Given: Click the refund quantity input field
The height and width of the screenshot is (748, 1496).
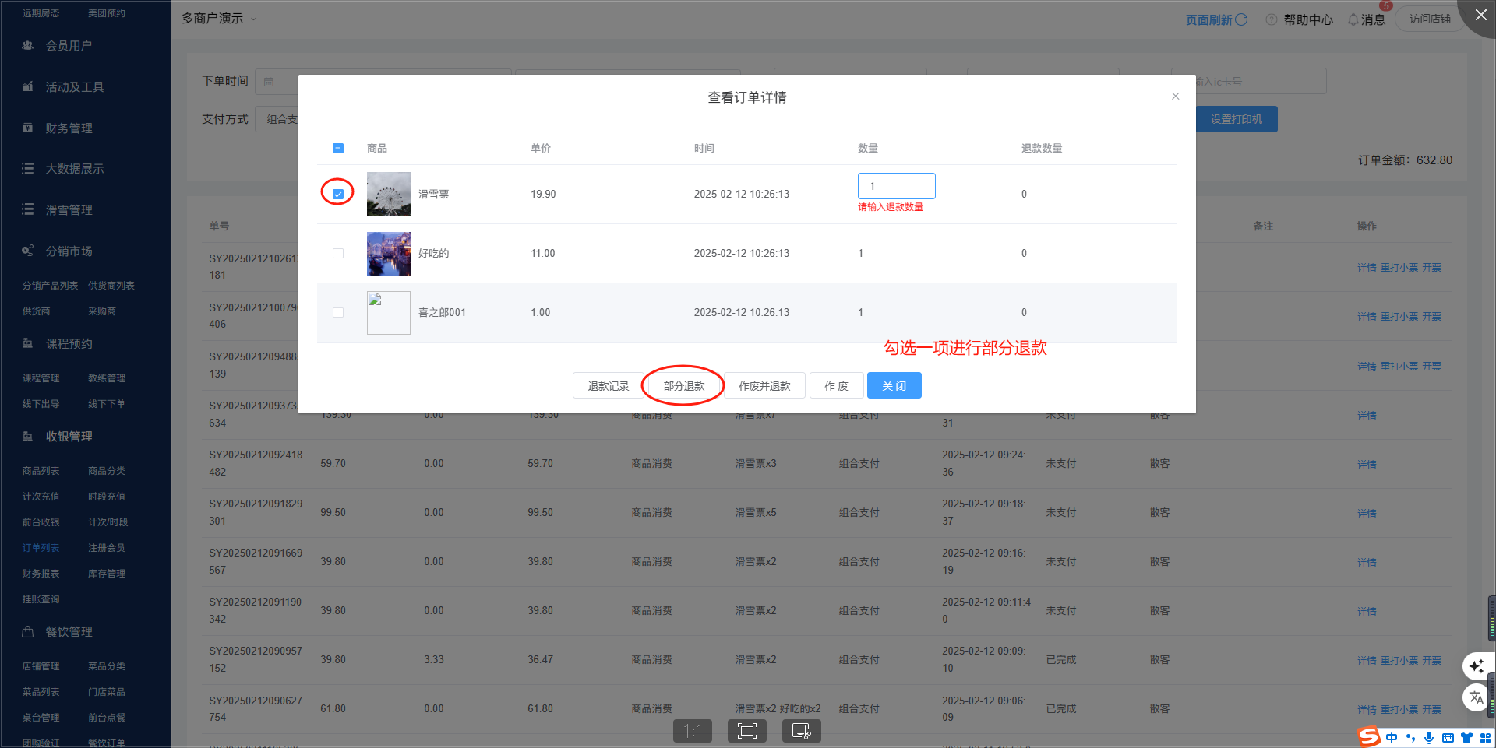Looking at the screenshot, I should click(x=896, y=186).
